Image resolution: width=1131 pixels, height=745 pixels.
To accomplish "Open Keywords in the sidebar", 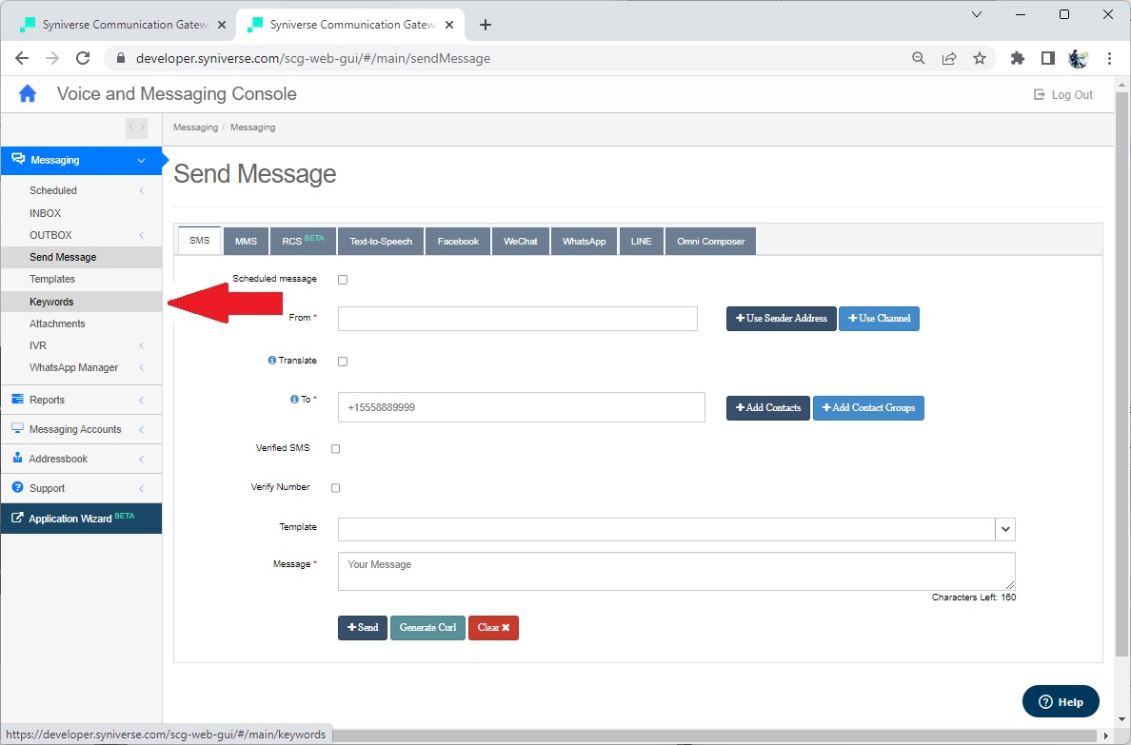I will point(51,302).
